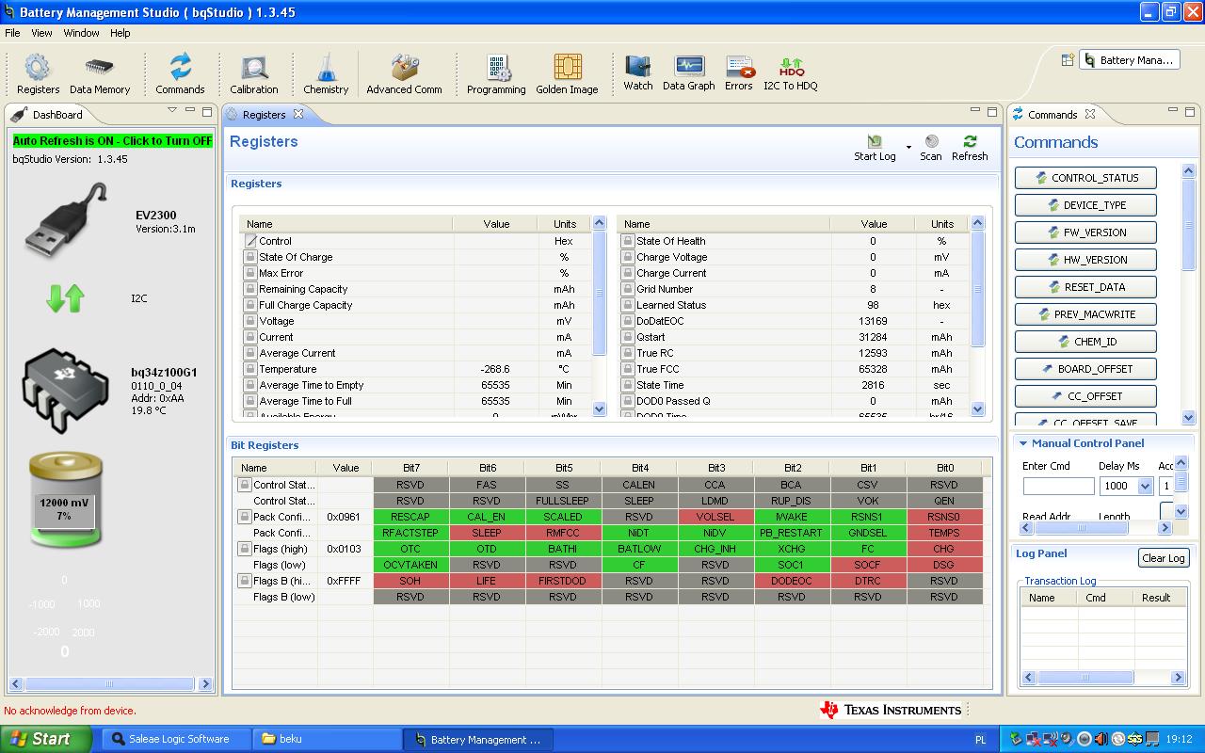Open the View menu
The width and height of the screenshot is (1205, 753).
tap(41, 33)
